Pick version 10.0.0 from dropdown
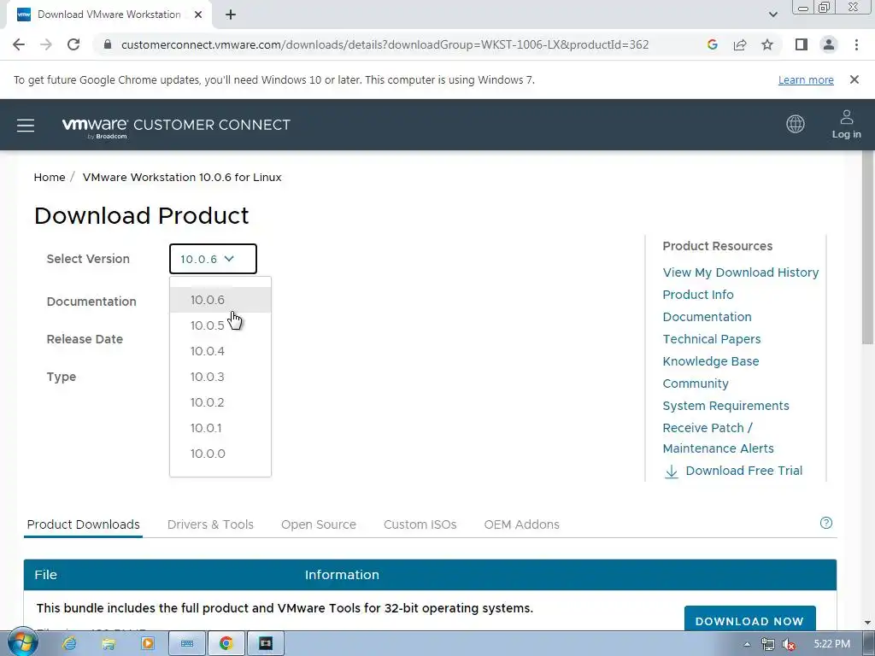This screenshot has width=875, height=656. (220, 454)
